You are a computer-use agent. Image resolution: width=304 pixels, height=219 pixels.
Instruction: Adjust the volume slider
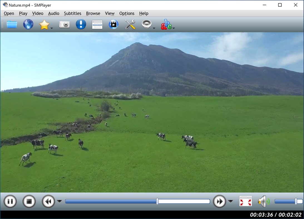click(288, 201)
